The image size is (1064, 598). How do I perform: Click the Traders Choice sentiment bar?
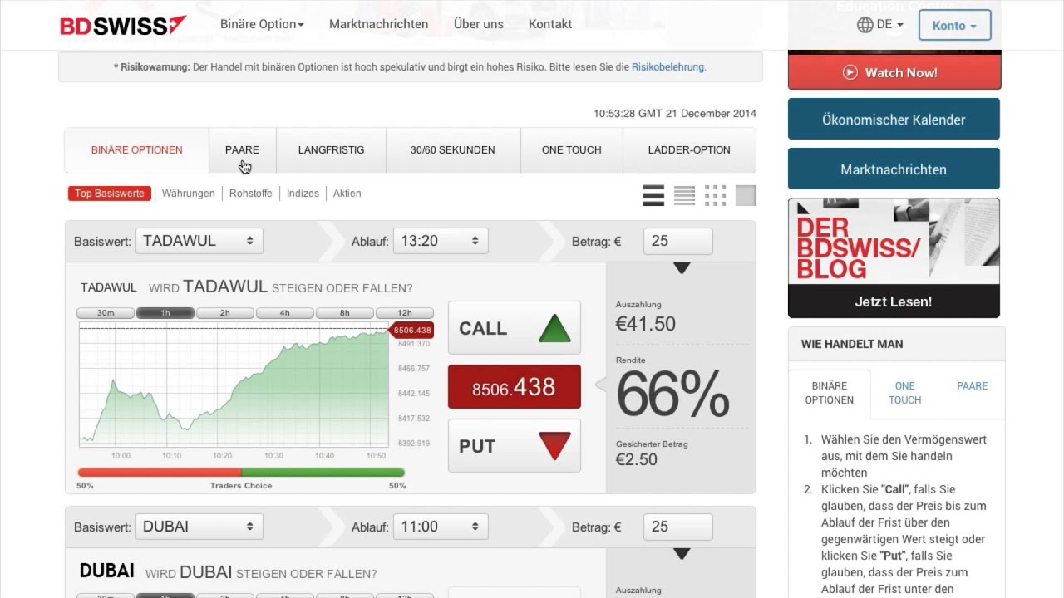[x=241, y=473]
